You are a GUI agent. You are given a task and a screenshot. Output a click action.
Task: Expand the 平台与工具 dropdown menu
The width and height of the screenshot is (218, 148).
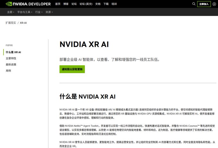pyautogui.click(x=25, y=12)
